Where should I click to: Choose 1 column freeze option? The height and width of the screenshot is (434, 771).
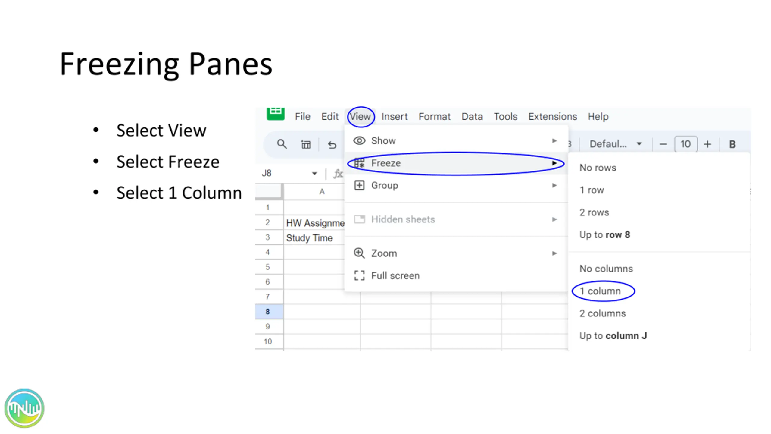[x=600, y=291]
